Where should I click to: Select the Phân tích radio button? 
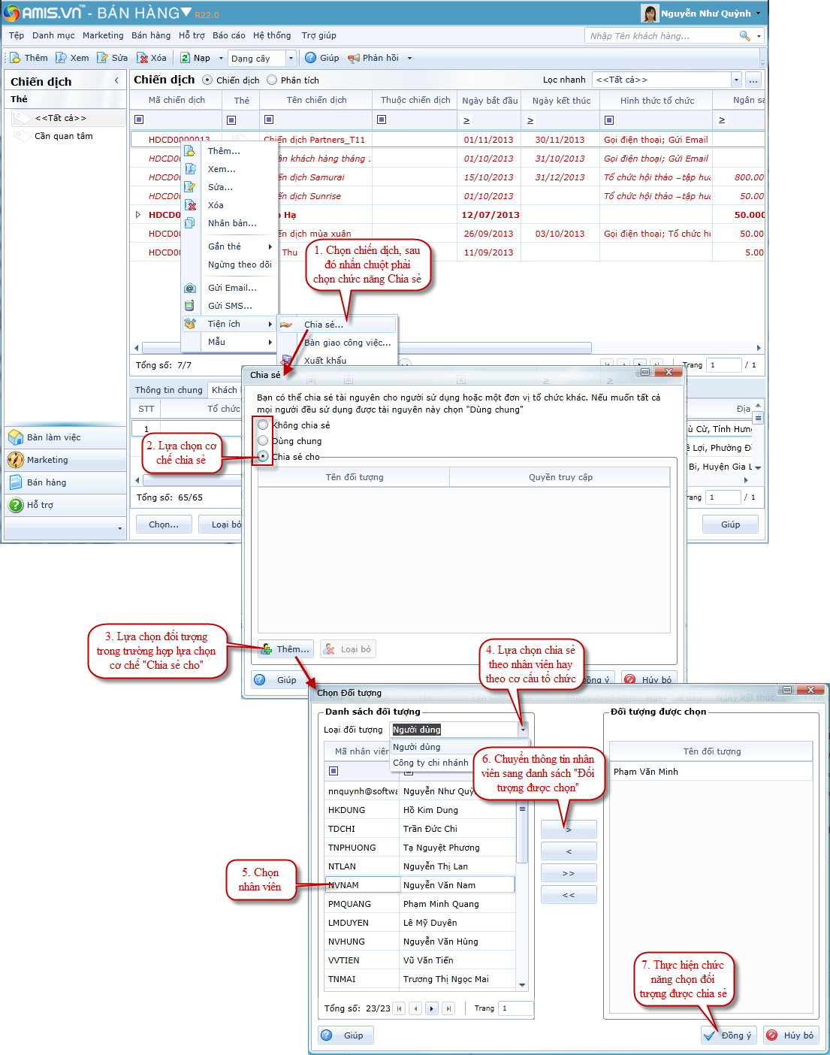272,80
